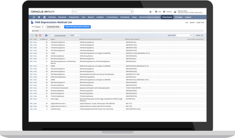Click View for 4-4-5 Calendar Depreciation
This screenshot has height=138, width=235.
[35, 88]
